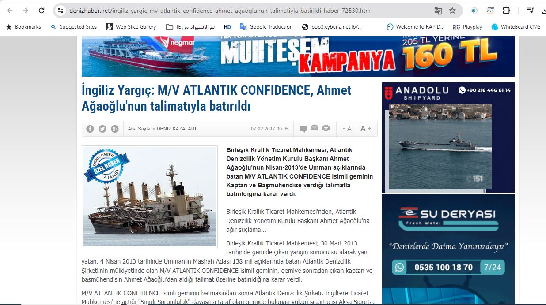Share the article on Facebook
The image size is (546, 305).
tap(90, 129)
